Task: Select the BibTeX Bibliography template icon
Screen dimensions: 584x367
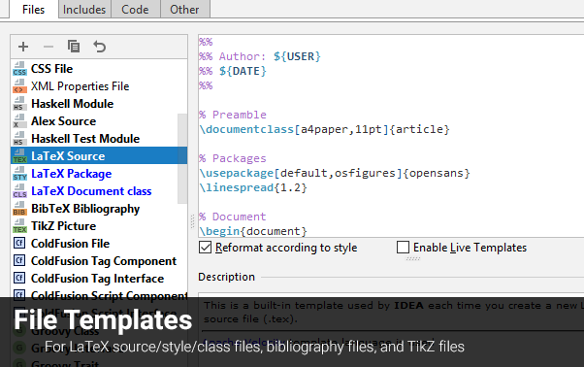Action: point(19,209)
